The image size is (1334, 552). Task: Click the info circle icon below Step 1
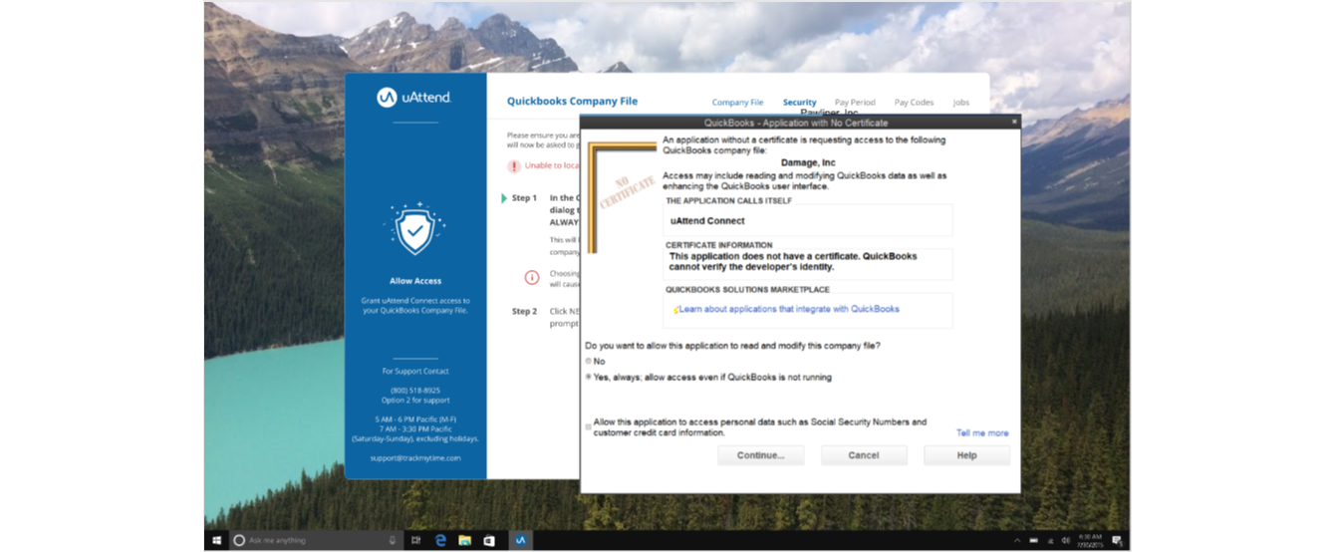[532, 277]
